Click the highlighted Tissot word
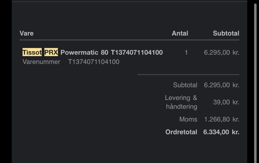Viewport: 259px width, 163px height. pos(32,52)
